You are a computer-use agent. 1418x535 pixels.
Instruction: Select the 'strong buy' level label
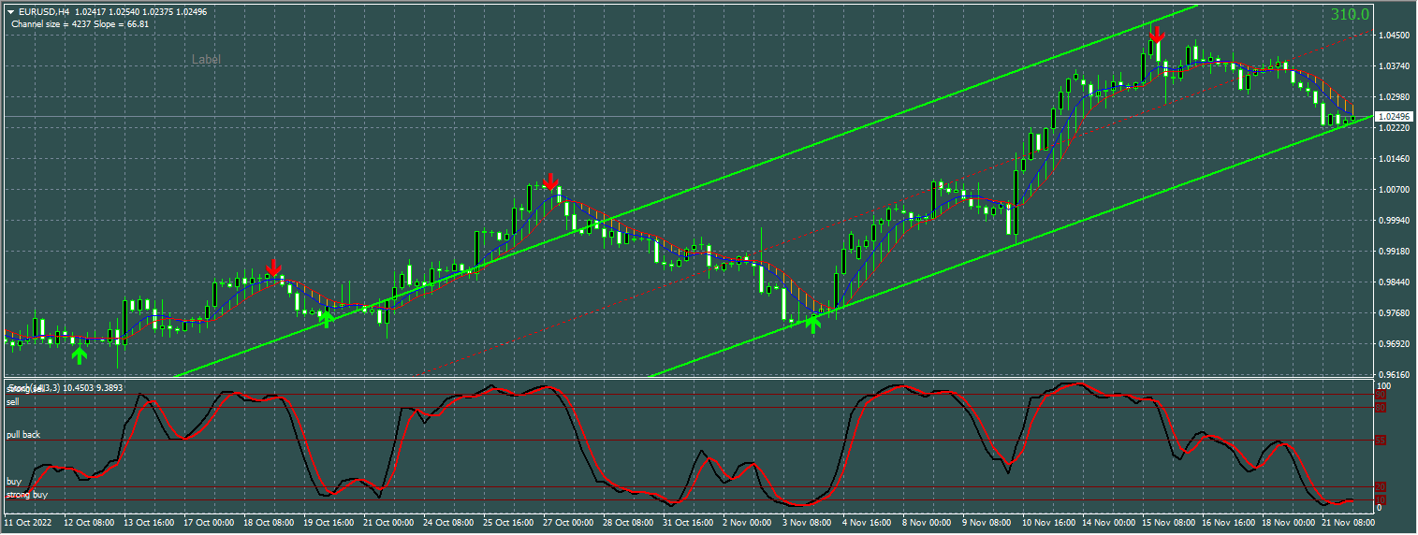click(x=26, y=494)
